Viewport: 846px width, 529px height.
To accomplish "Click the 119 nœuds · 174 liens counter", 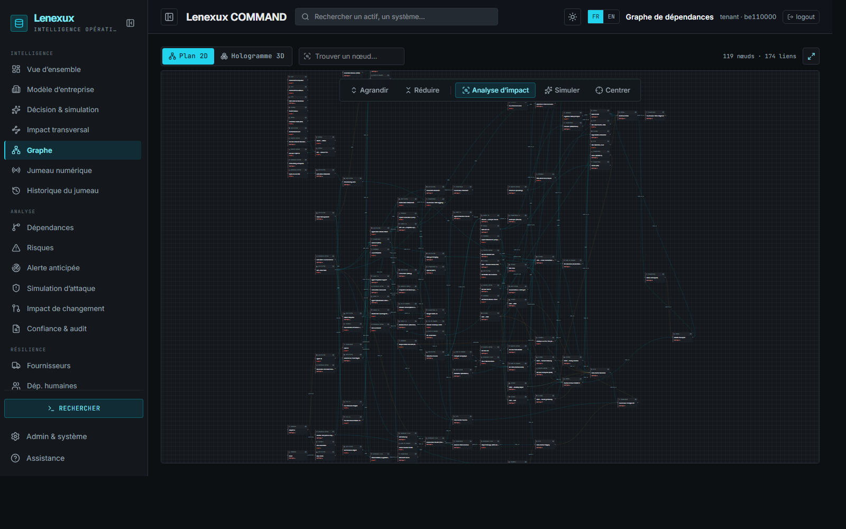I will (759, 56).
